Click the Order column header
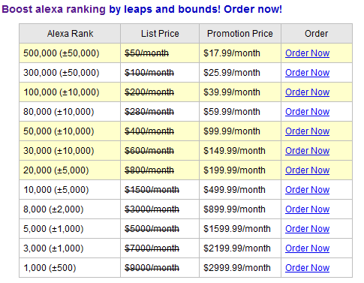Screen dimensions: 364x283 coord(316,34)
